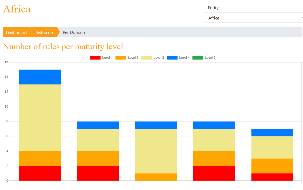
Task: Select orange Level 2 segment of third bar
Action: point(156,177)
